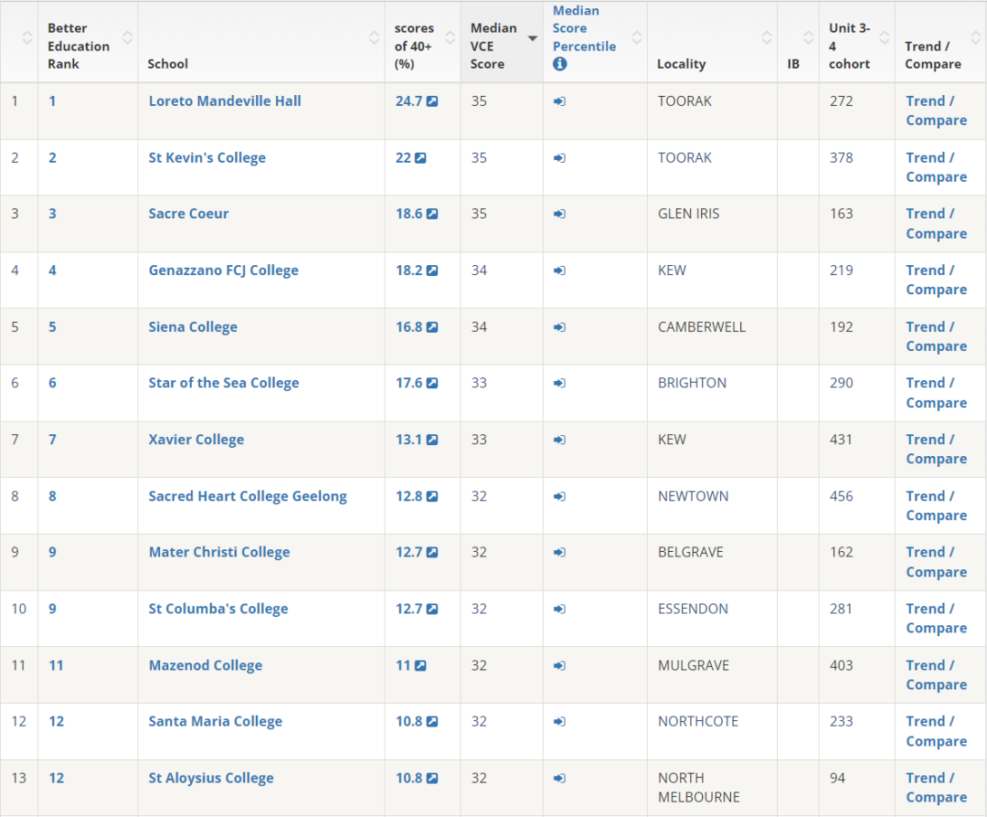Open chart icon next to Mazenod's 11 score
The image size is (987, 817).
[x=420, y=666]
